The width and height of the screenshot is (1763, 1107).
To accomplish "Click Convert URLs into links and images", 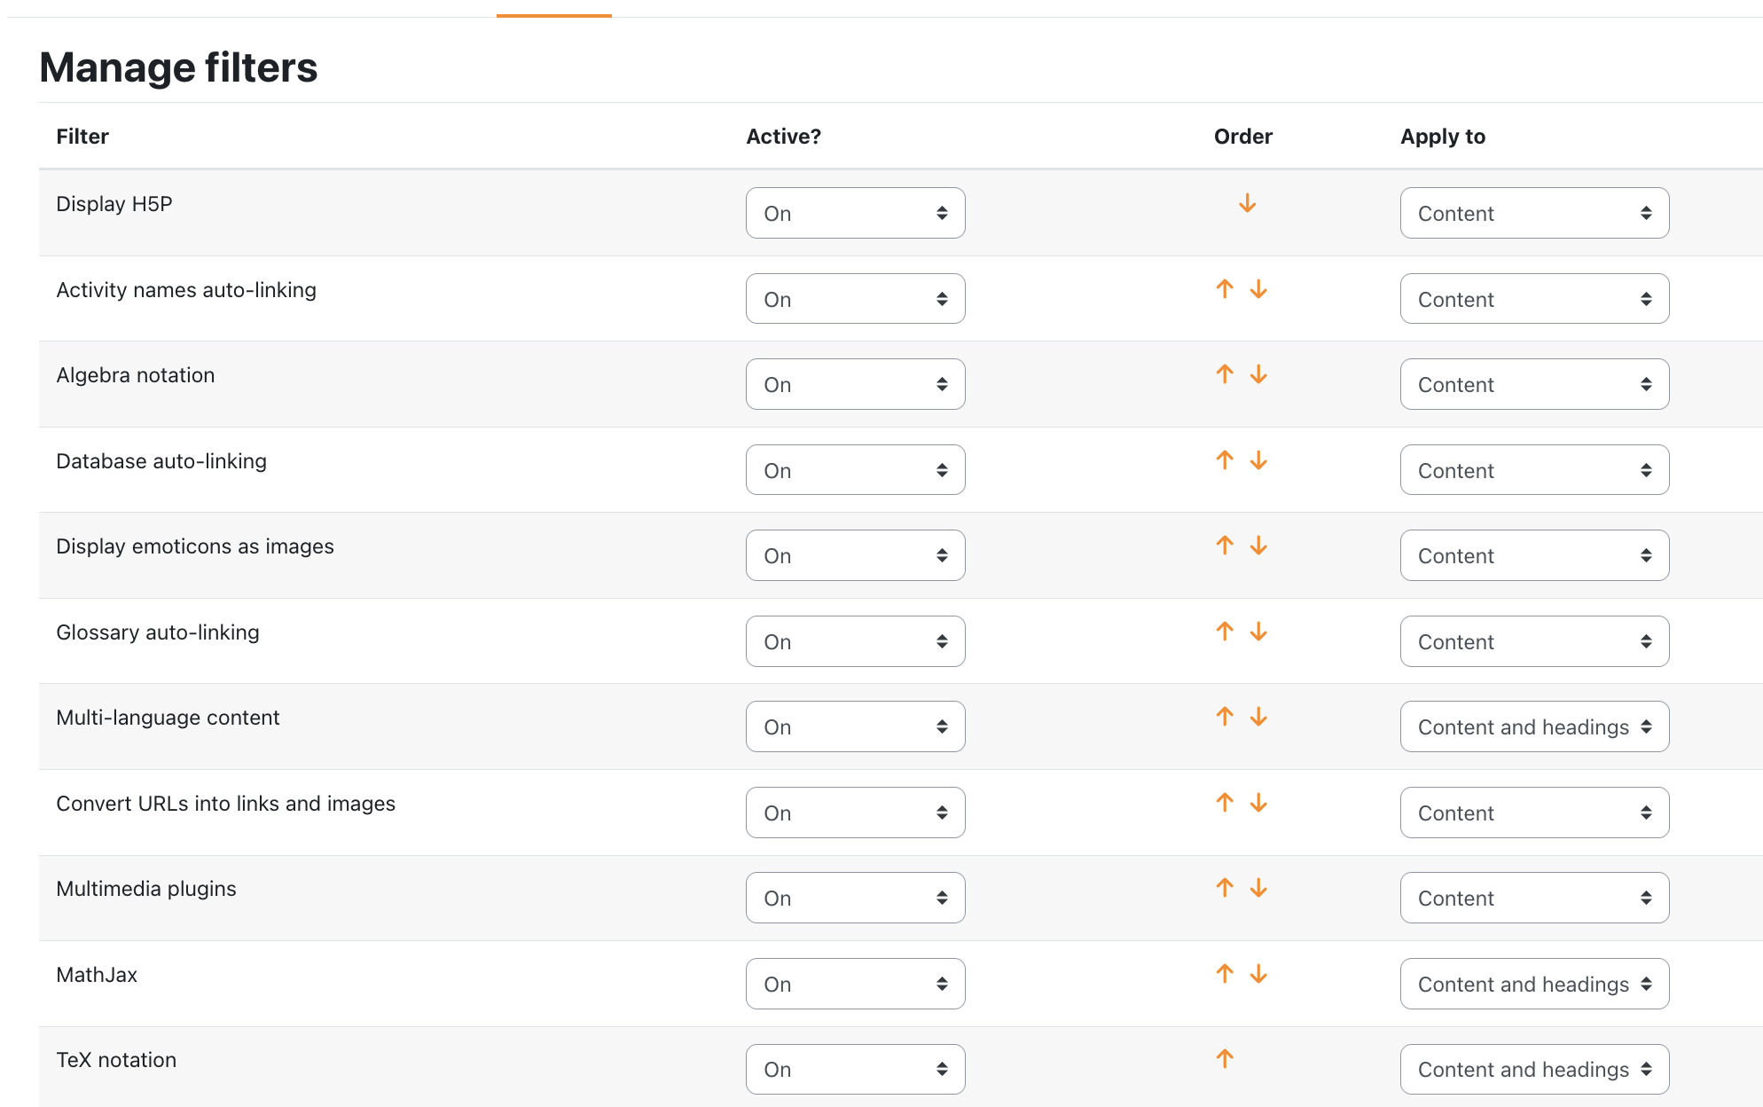I will 226,804.
